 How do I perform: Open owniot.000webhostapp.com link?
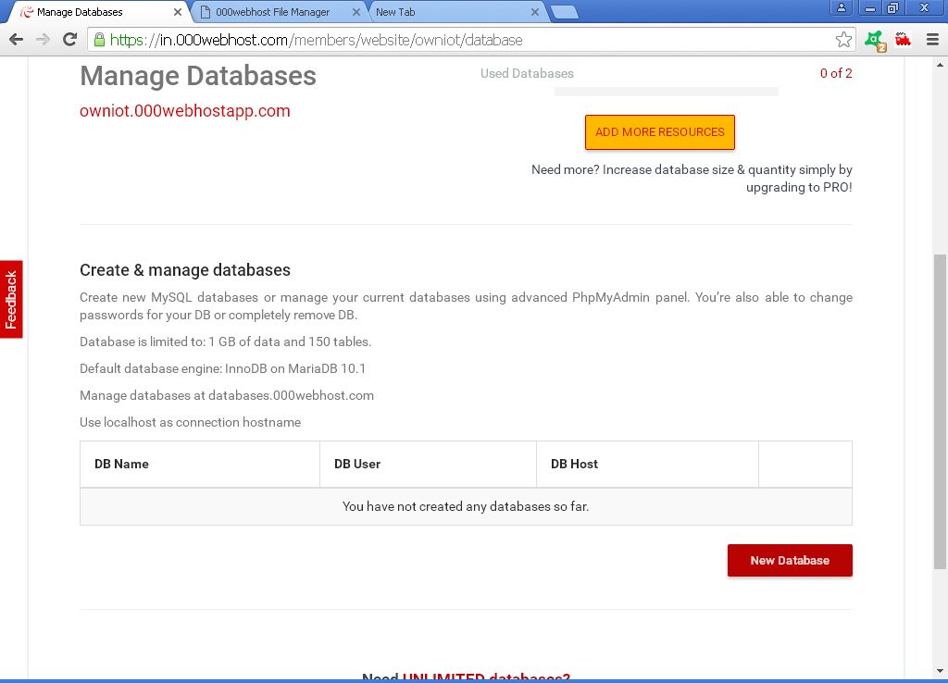185,111
